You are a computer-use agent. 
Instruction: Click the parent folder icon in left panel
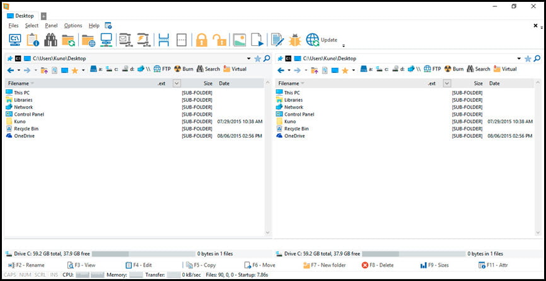click(x=44, y=70)
